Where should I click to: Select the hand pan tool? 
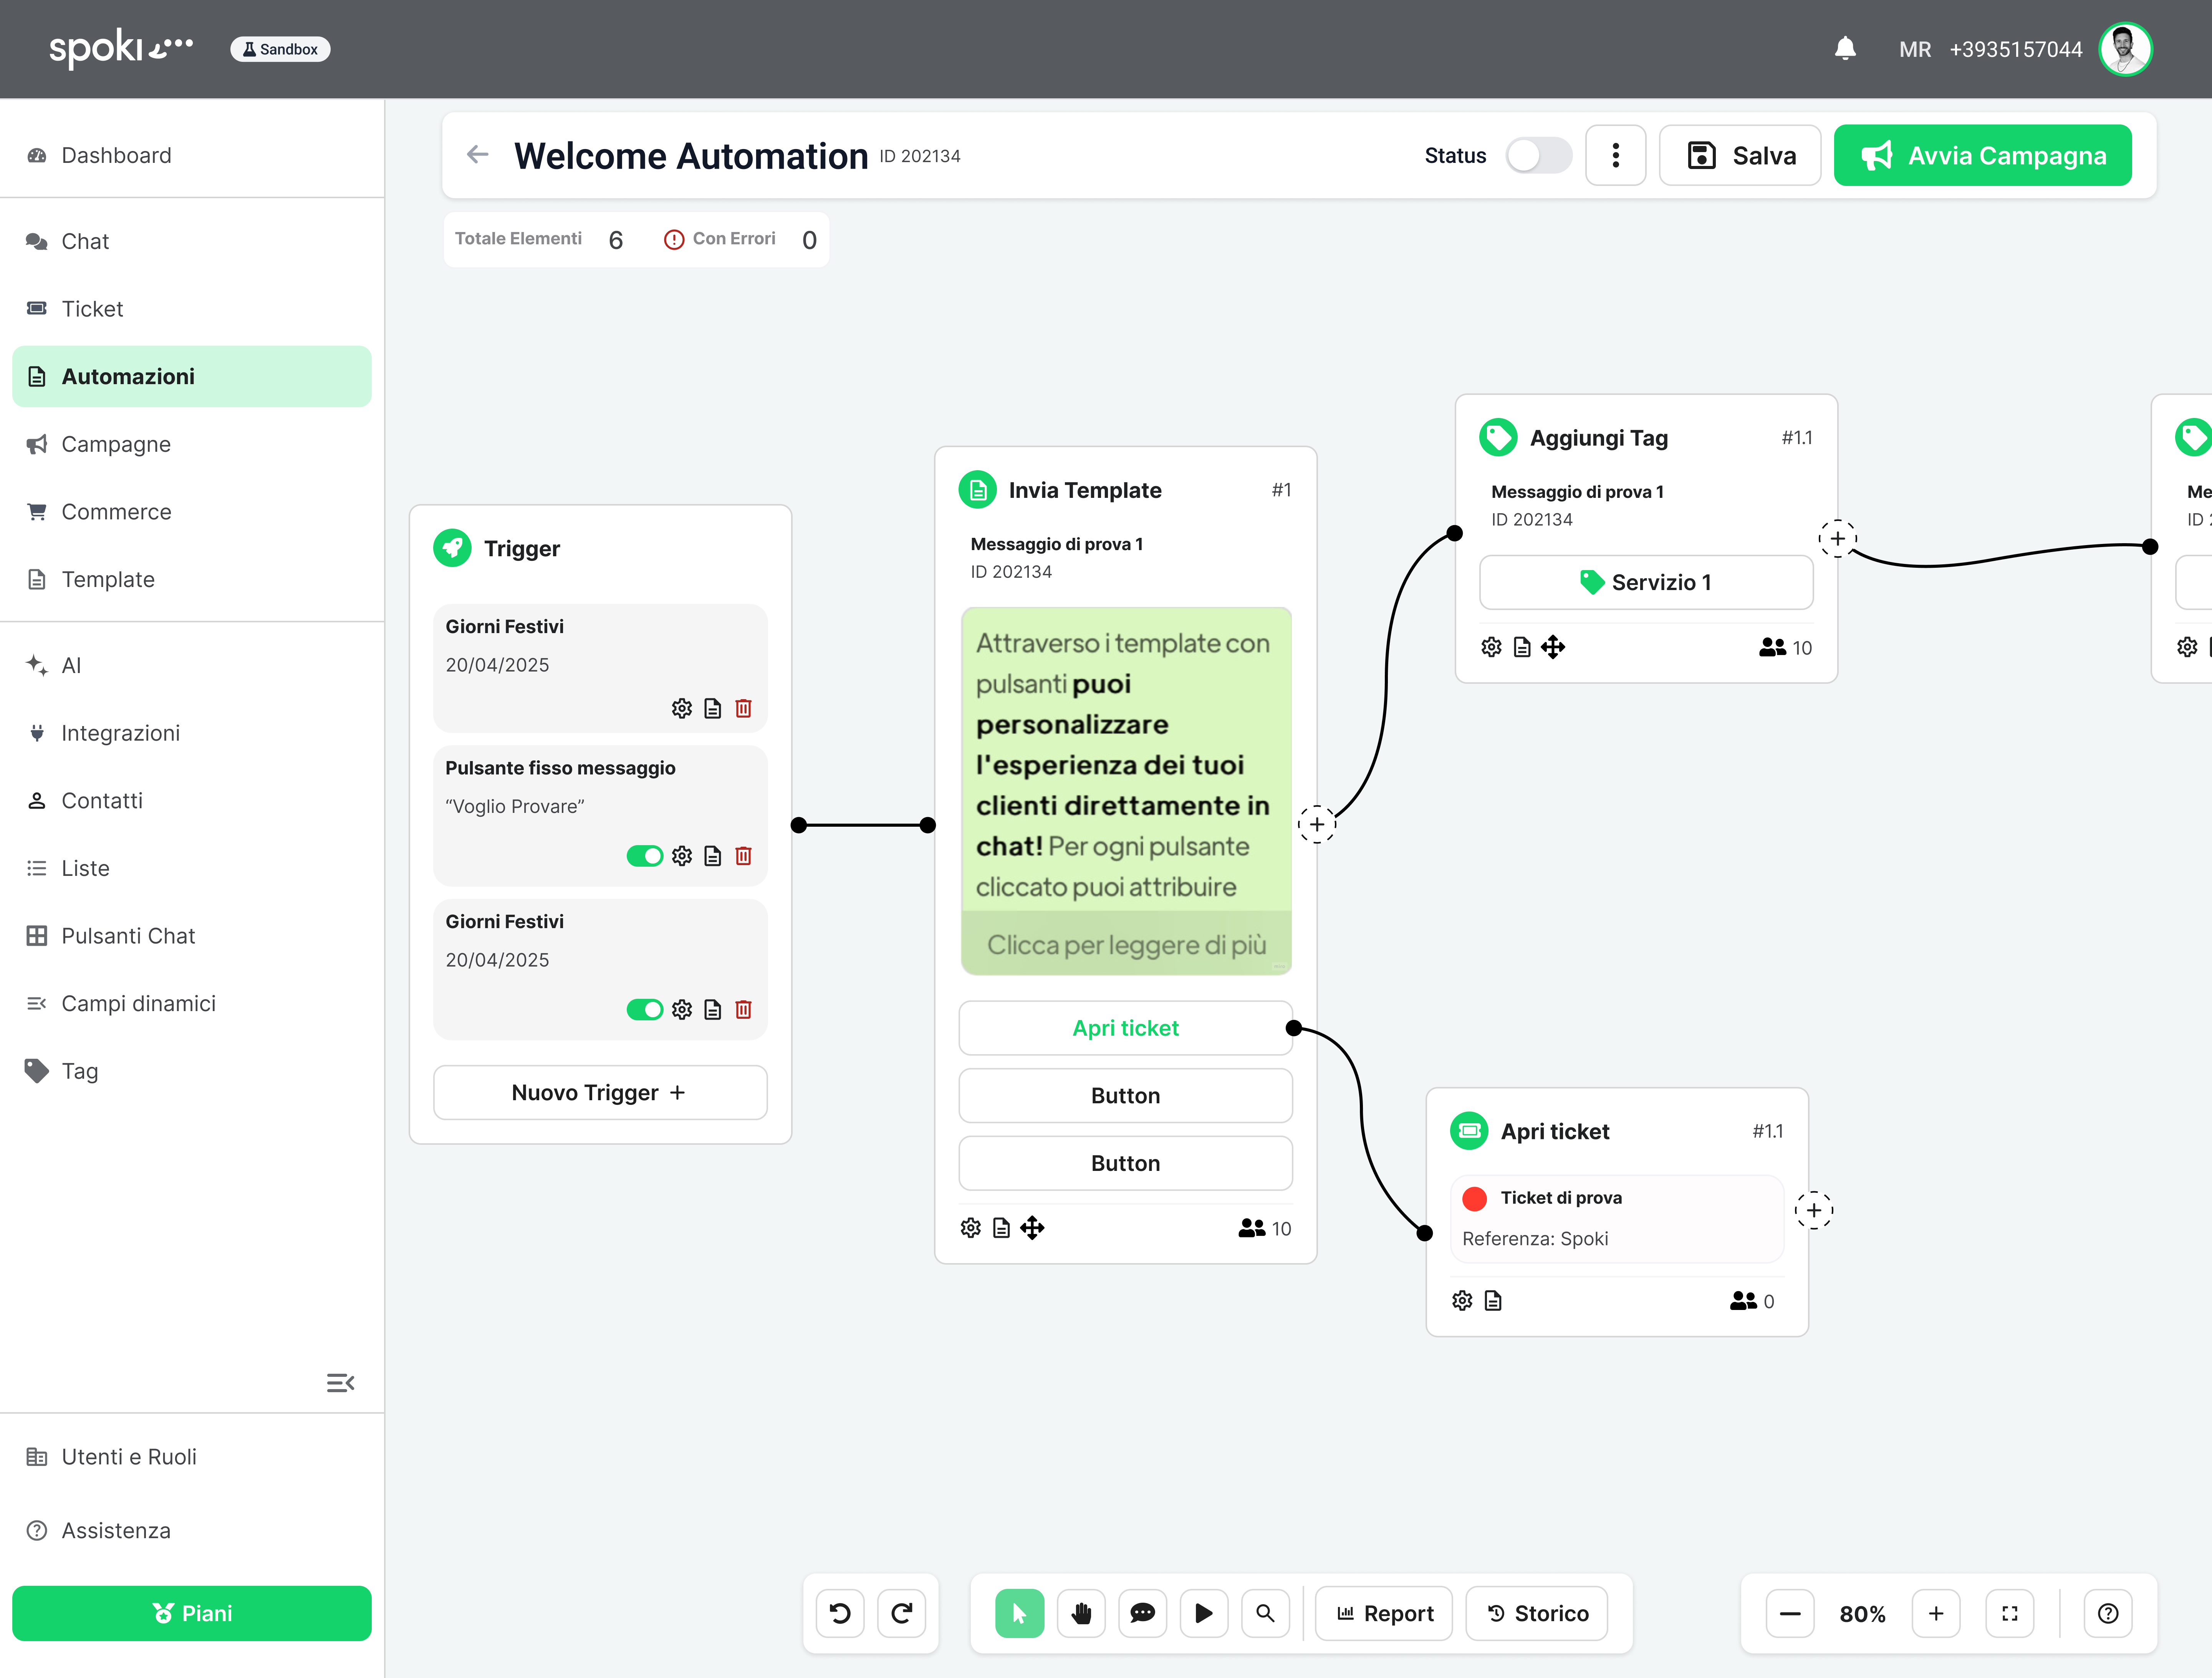tap(1081, 1613)
